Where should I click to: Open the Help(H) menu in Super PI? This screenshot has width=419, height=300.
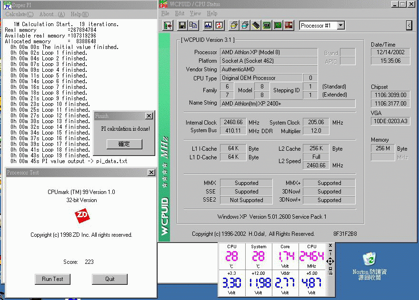point(80,14)
